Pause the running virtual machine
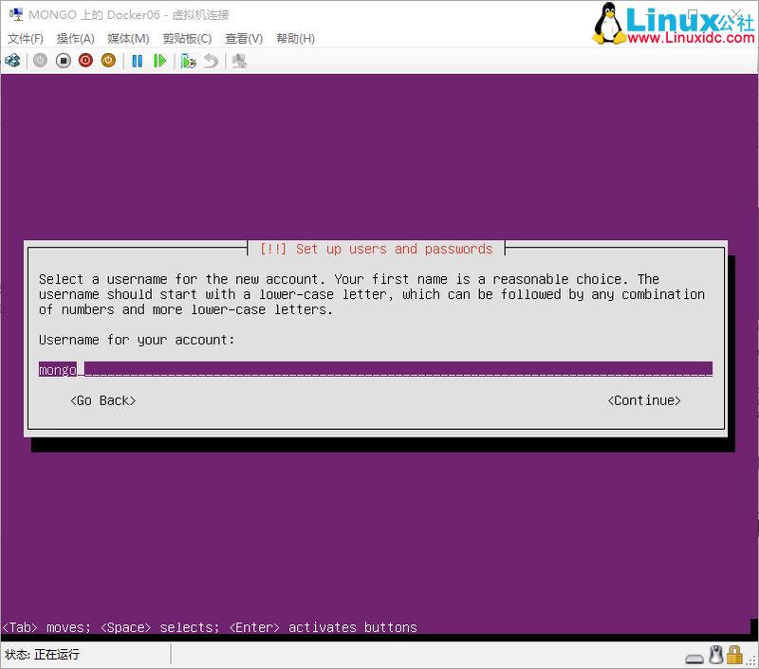The height and width of the screenshot is (669, 759). (x=136, y=60)
